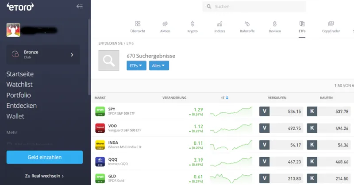Open the Portfolio page
Image resolution: width=354 pixels, height=185 pixels.
pyautogui.click(x=19, y=95)
